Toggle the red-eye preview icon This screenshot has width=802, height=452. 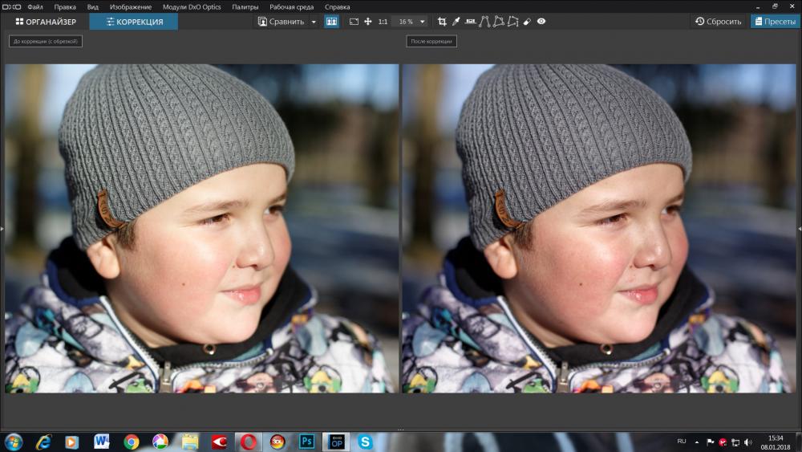[x=541, y=22]
